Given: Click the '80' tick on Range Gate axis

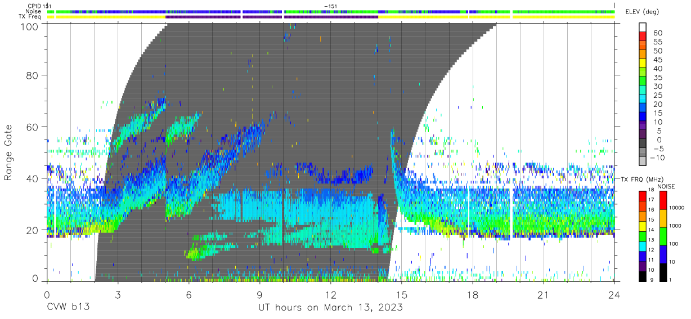Looking at the screenshot, I should [33, 75].
